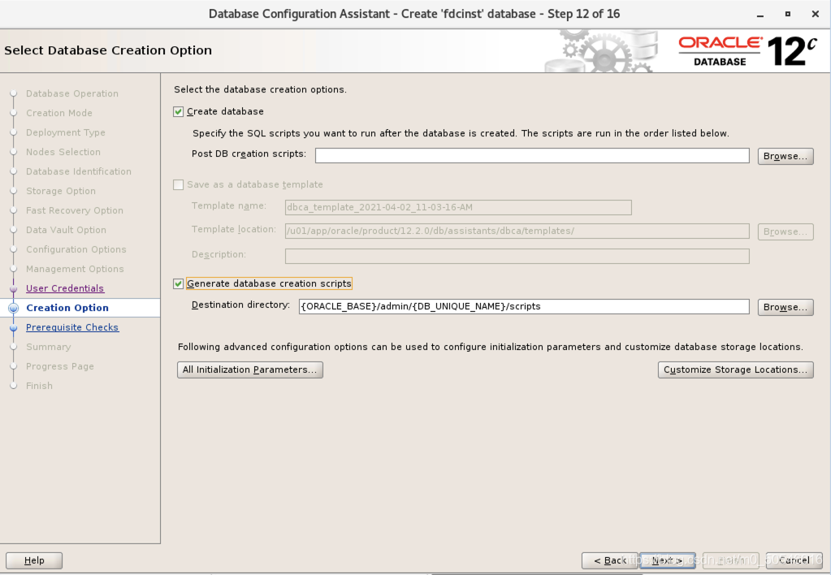The width and height of the screenshot is (831, 575).
Task: Toggle Save as a database template checkbox
Action: pos(179,185)
